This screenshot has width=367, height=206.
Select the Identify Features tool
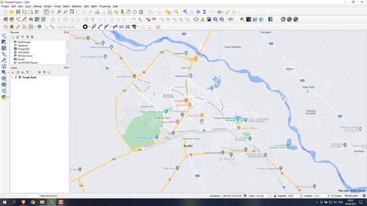185,12
